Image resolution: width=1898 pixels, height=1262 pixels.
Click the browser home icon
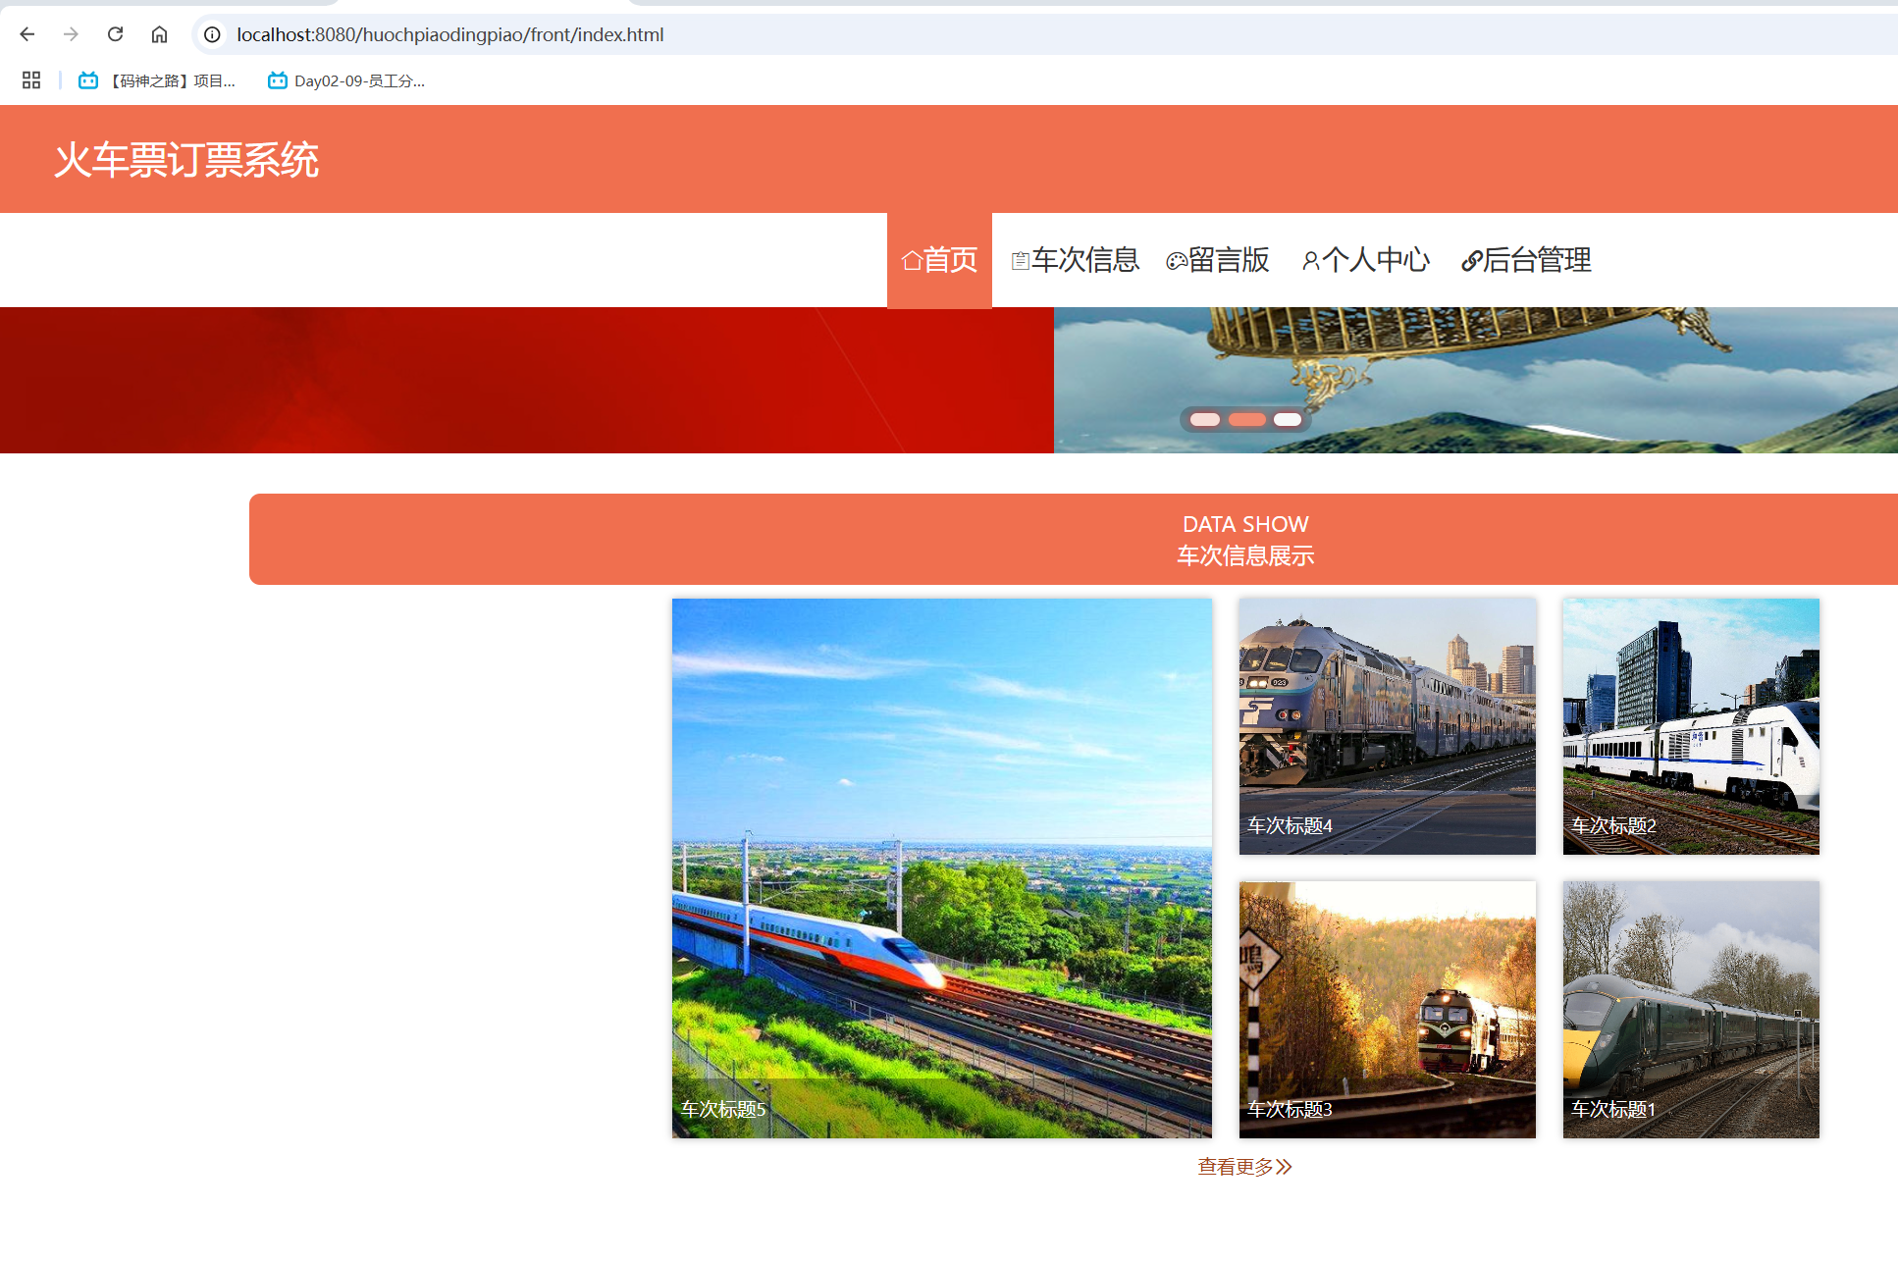click(159, 34)
